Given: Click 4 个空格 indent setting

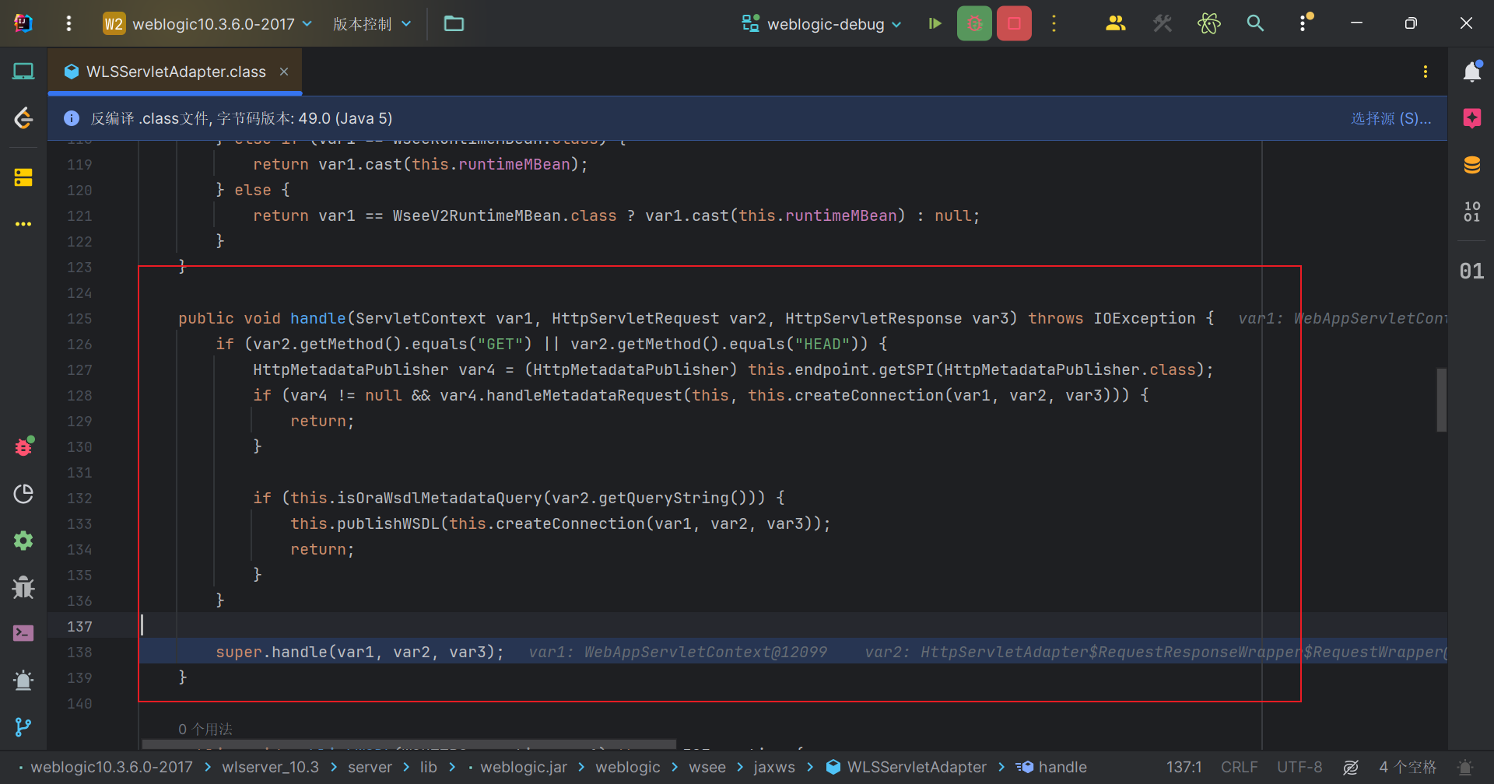Looking at the screenshot, I should [x=1408, y=767].
